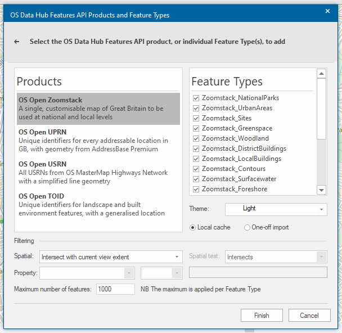The width and height of the screenshot is (342, 333).
Task: Disable the Zoomstack_Contours feature type
Action: 196,169
